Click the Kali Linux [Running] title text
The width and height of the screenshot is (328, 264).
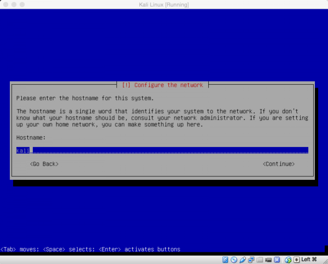point(164,4)
